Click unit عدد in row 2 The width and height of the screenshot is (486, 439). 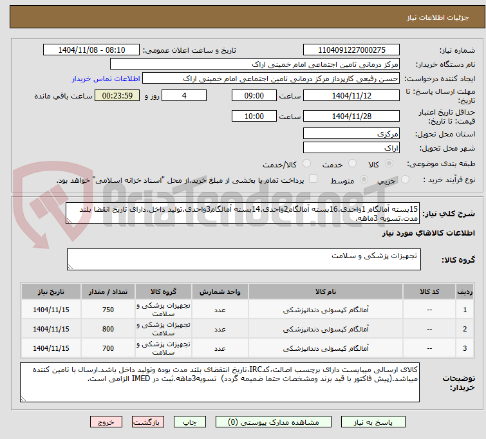pyautogui.click(x=220, y=329)
